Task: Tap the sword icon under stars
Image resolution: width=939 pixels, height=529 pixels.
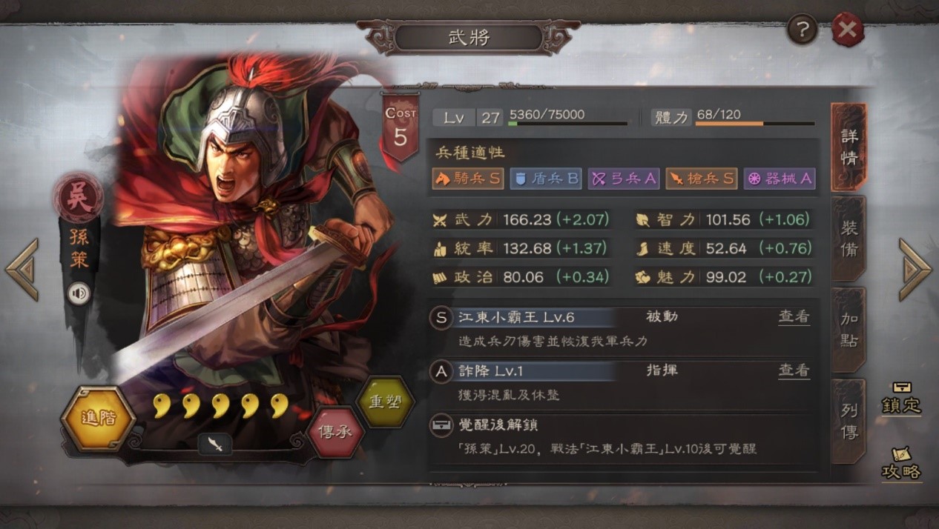Action: pos(215,445)
